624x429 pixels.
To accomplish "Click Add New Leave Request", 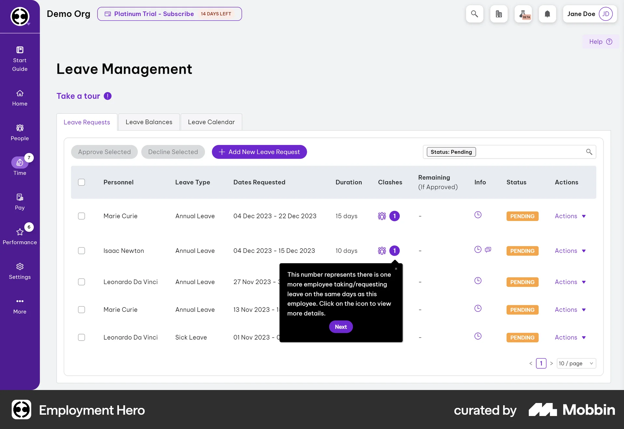I will pyautogui.click(x=259, y=152).
